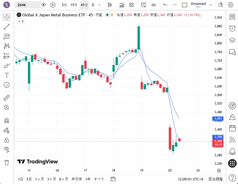Toggle lock all drawings

tap(7, 140)
